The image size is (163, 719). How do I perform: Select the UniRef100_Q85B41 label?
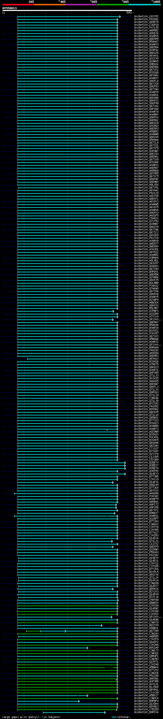coord(146,502)
